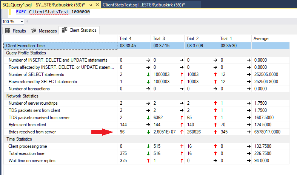The height and width of the screenshot is (175, 297).
Task: Open the 100 % zoom dropdown
Action: point(18,22)
